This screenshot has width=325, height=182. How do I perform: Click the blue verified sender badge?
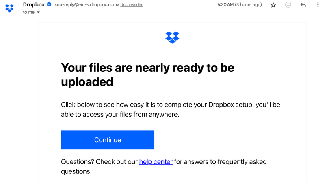point(49,4)
